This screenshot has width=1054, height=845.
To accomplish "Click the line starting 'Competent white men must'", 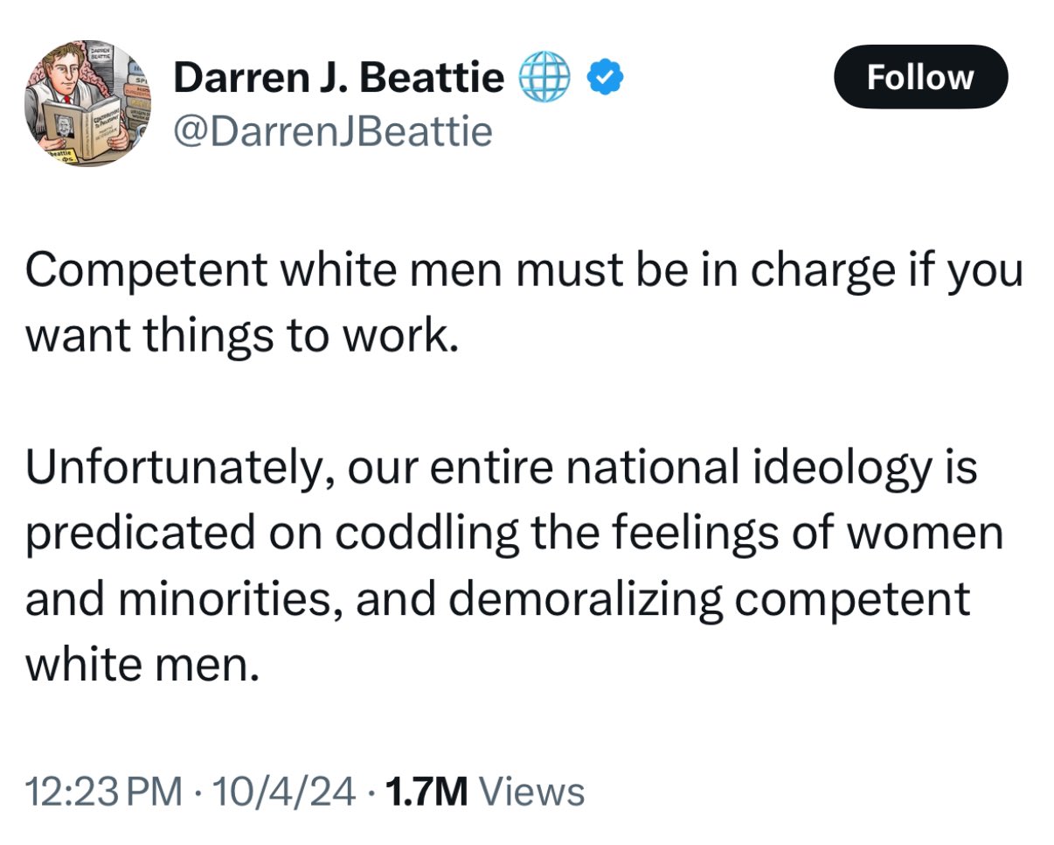I will (524, 272).
